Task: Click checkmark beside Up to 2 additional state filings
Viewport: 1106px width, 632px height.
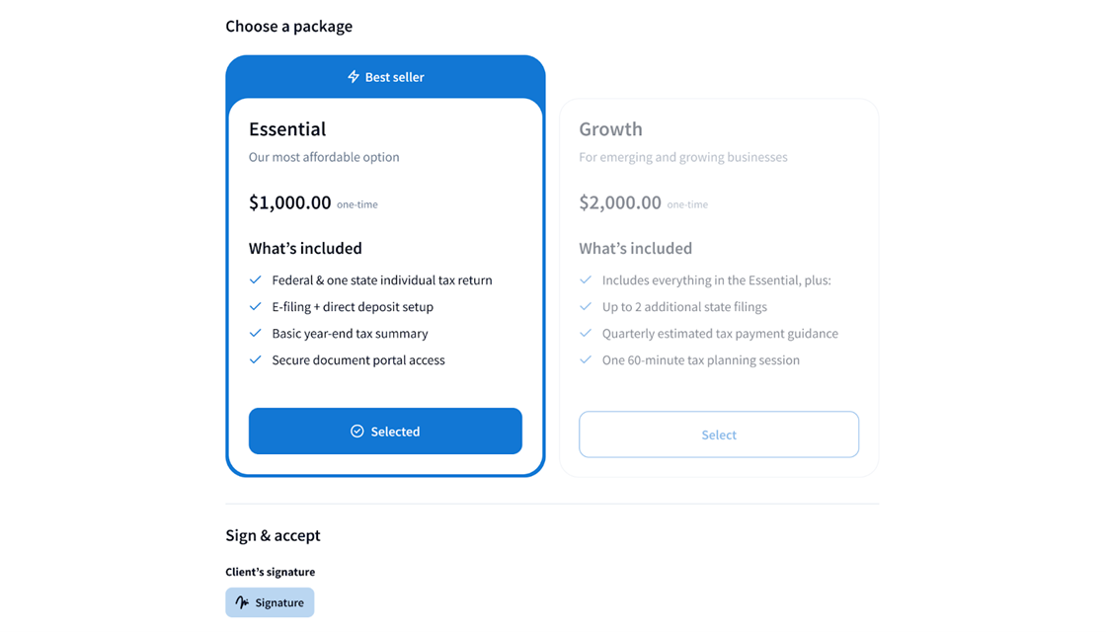Action: (x=586, y=307)
